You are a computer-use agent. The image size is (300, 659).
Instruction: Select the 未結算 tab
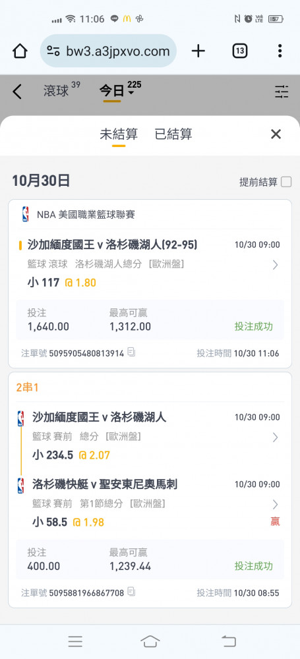coord(119,134)
